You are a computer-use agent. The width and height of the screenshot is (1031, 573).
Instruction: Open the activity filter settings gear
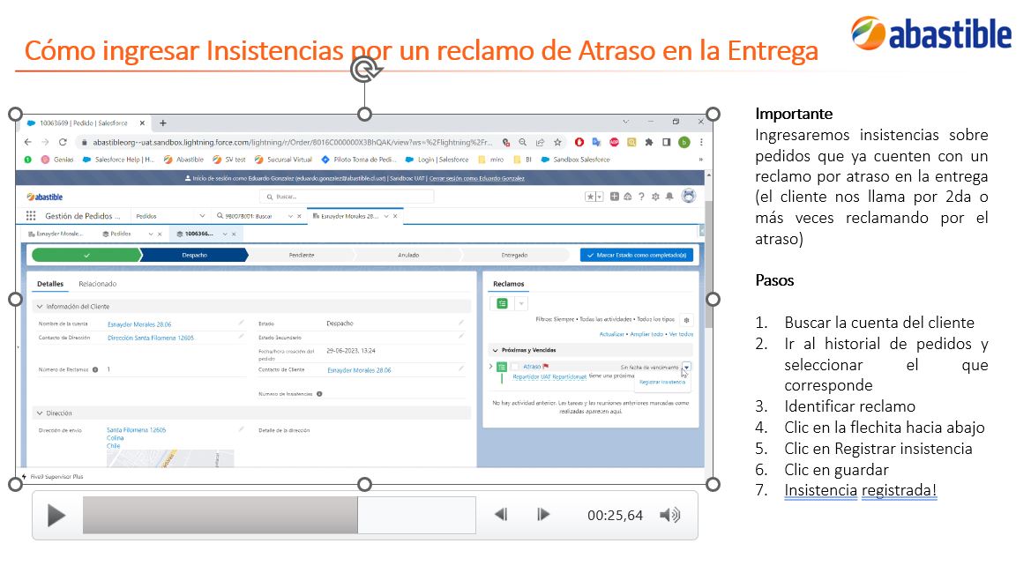tap(686, 320)
